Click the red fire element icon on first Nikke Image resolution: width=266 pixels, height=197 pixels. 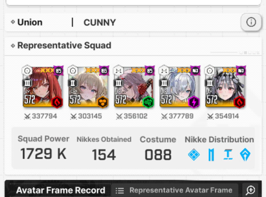[x=57, y=102]
